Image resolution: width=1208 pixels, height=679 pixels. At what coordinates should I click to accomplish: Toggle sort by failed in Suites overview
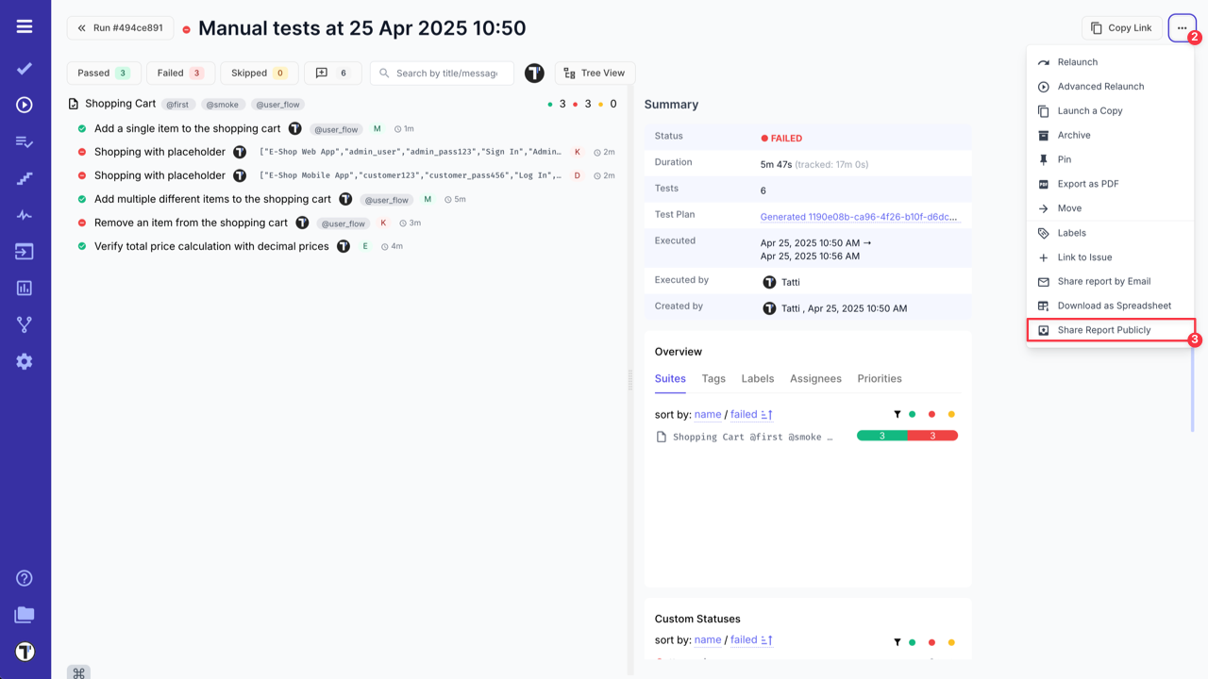click(745, 414)
